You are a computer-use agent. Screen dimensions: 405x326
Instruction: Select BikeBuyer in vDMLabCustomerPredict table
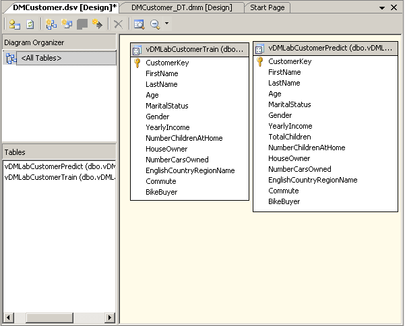coord(284,201)
